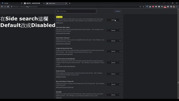Close the Chinese-titled middle tab

(44, 3)
